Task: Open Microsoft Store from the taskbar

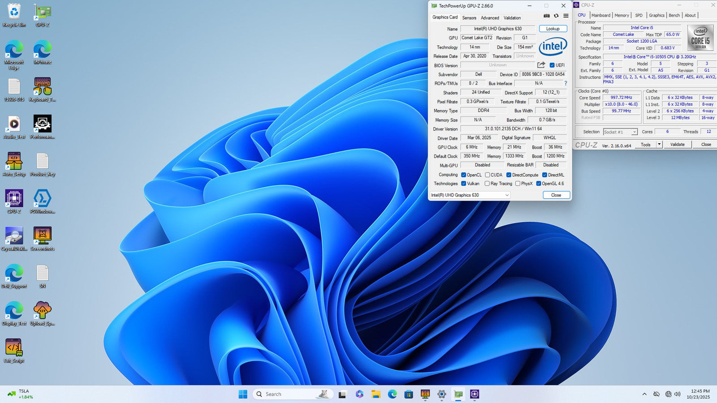Action: [409, 394]
